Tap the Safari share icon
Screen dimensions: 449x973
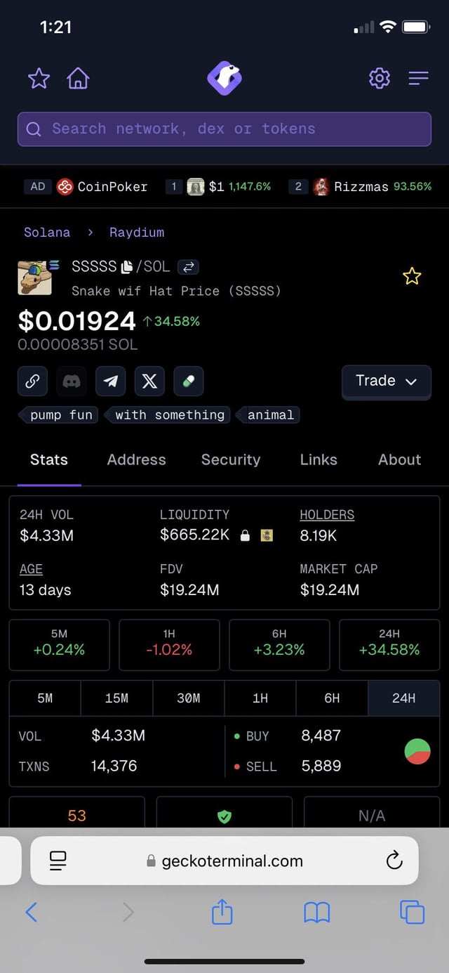[x=222, y=912]
